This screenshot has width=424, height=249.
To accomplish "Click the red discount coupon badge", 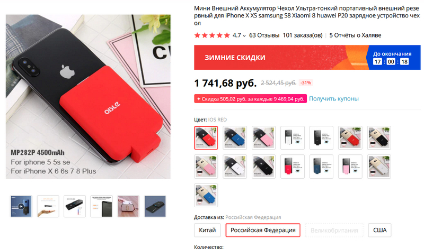I will point(250,99).
